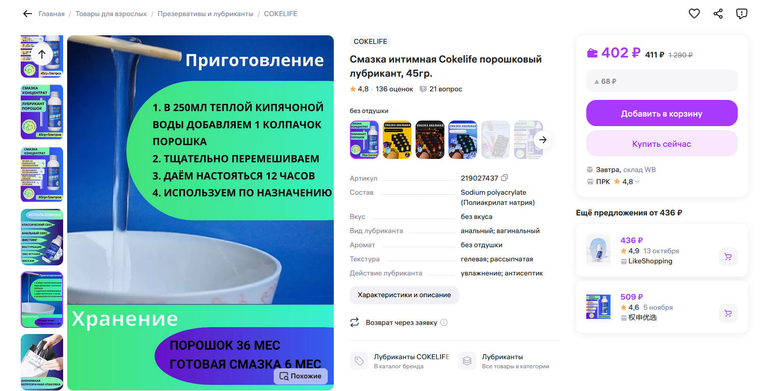Select gallery thumbnail listing over 20 usage variants
The image size is (761, 391).
click(42, 175)
